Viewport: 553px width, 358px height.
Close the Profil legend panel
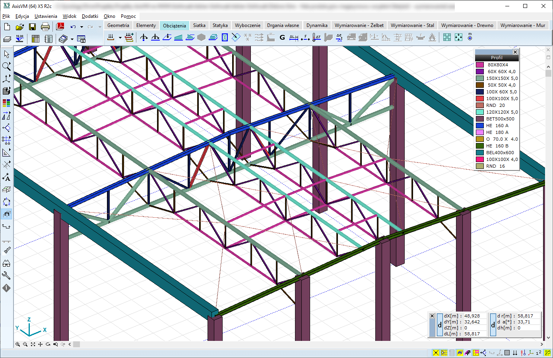click(515, 52)
